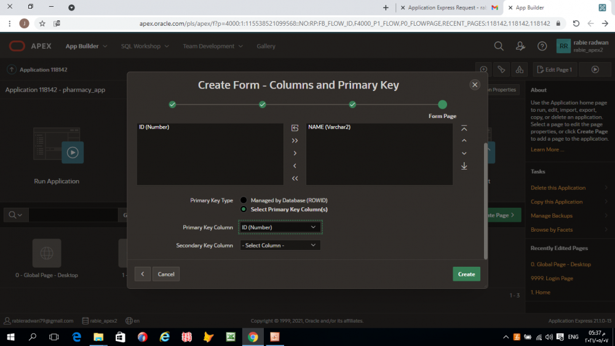Screen dimensions: 615x346
Task: Open the help question-mark icon
Action: [x=542, y=46]
